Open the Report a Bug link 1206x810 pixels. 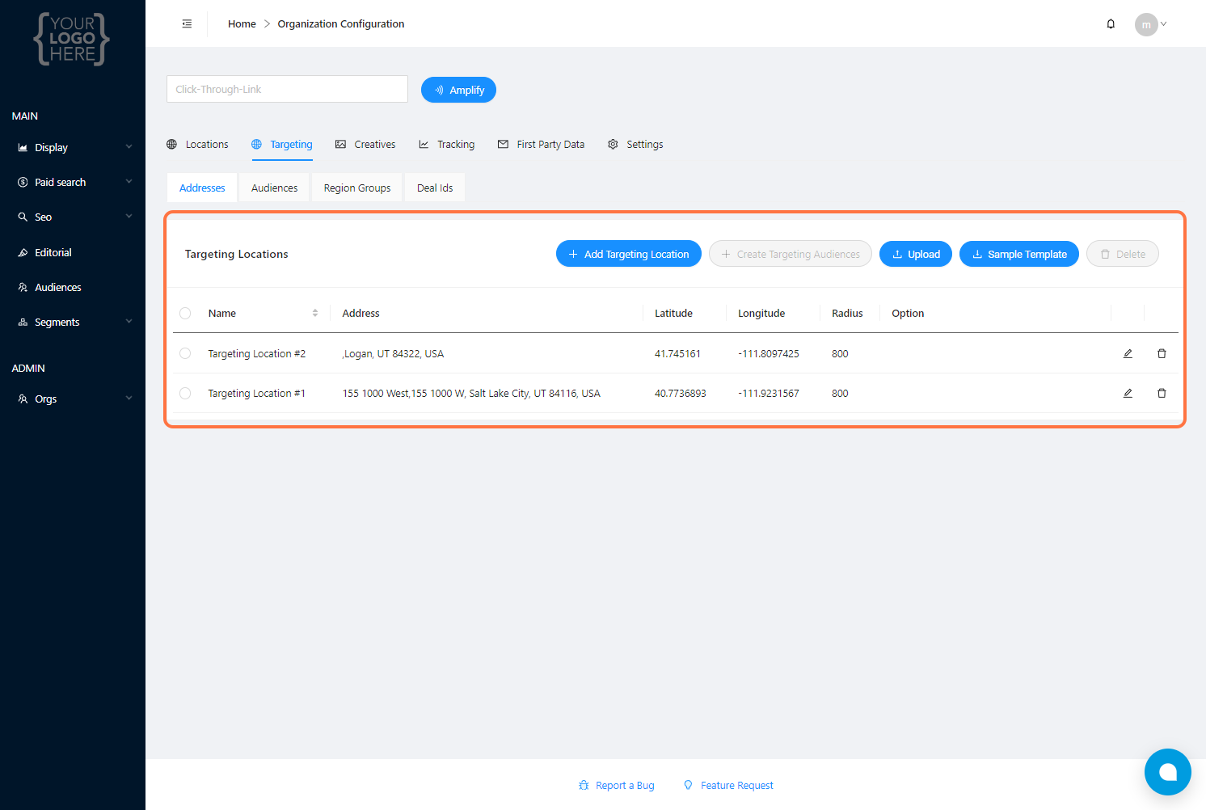[617, 786]
